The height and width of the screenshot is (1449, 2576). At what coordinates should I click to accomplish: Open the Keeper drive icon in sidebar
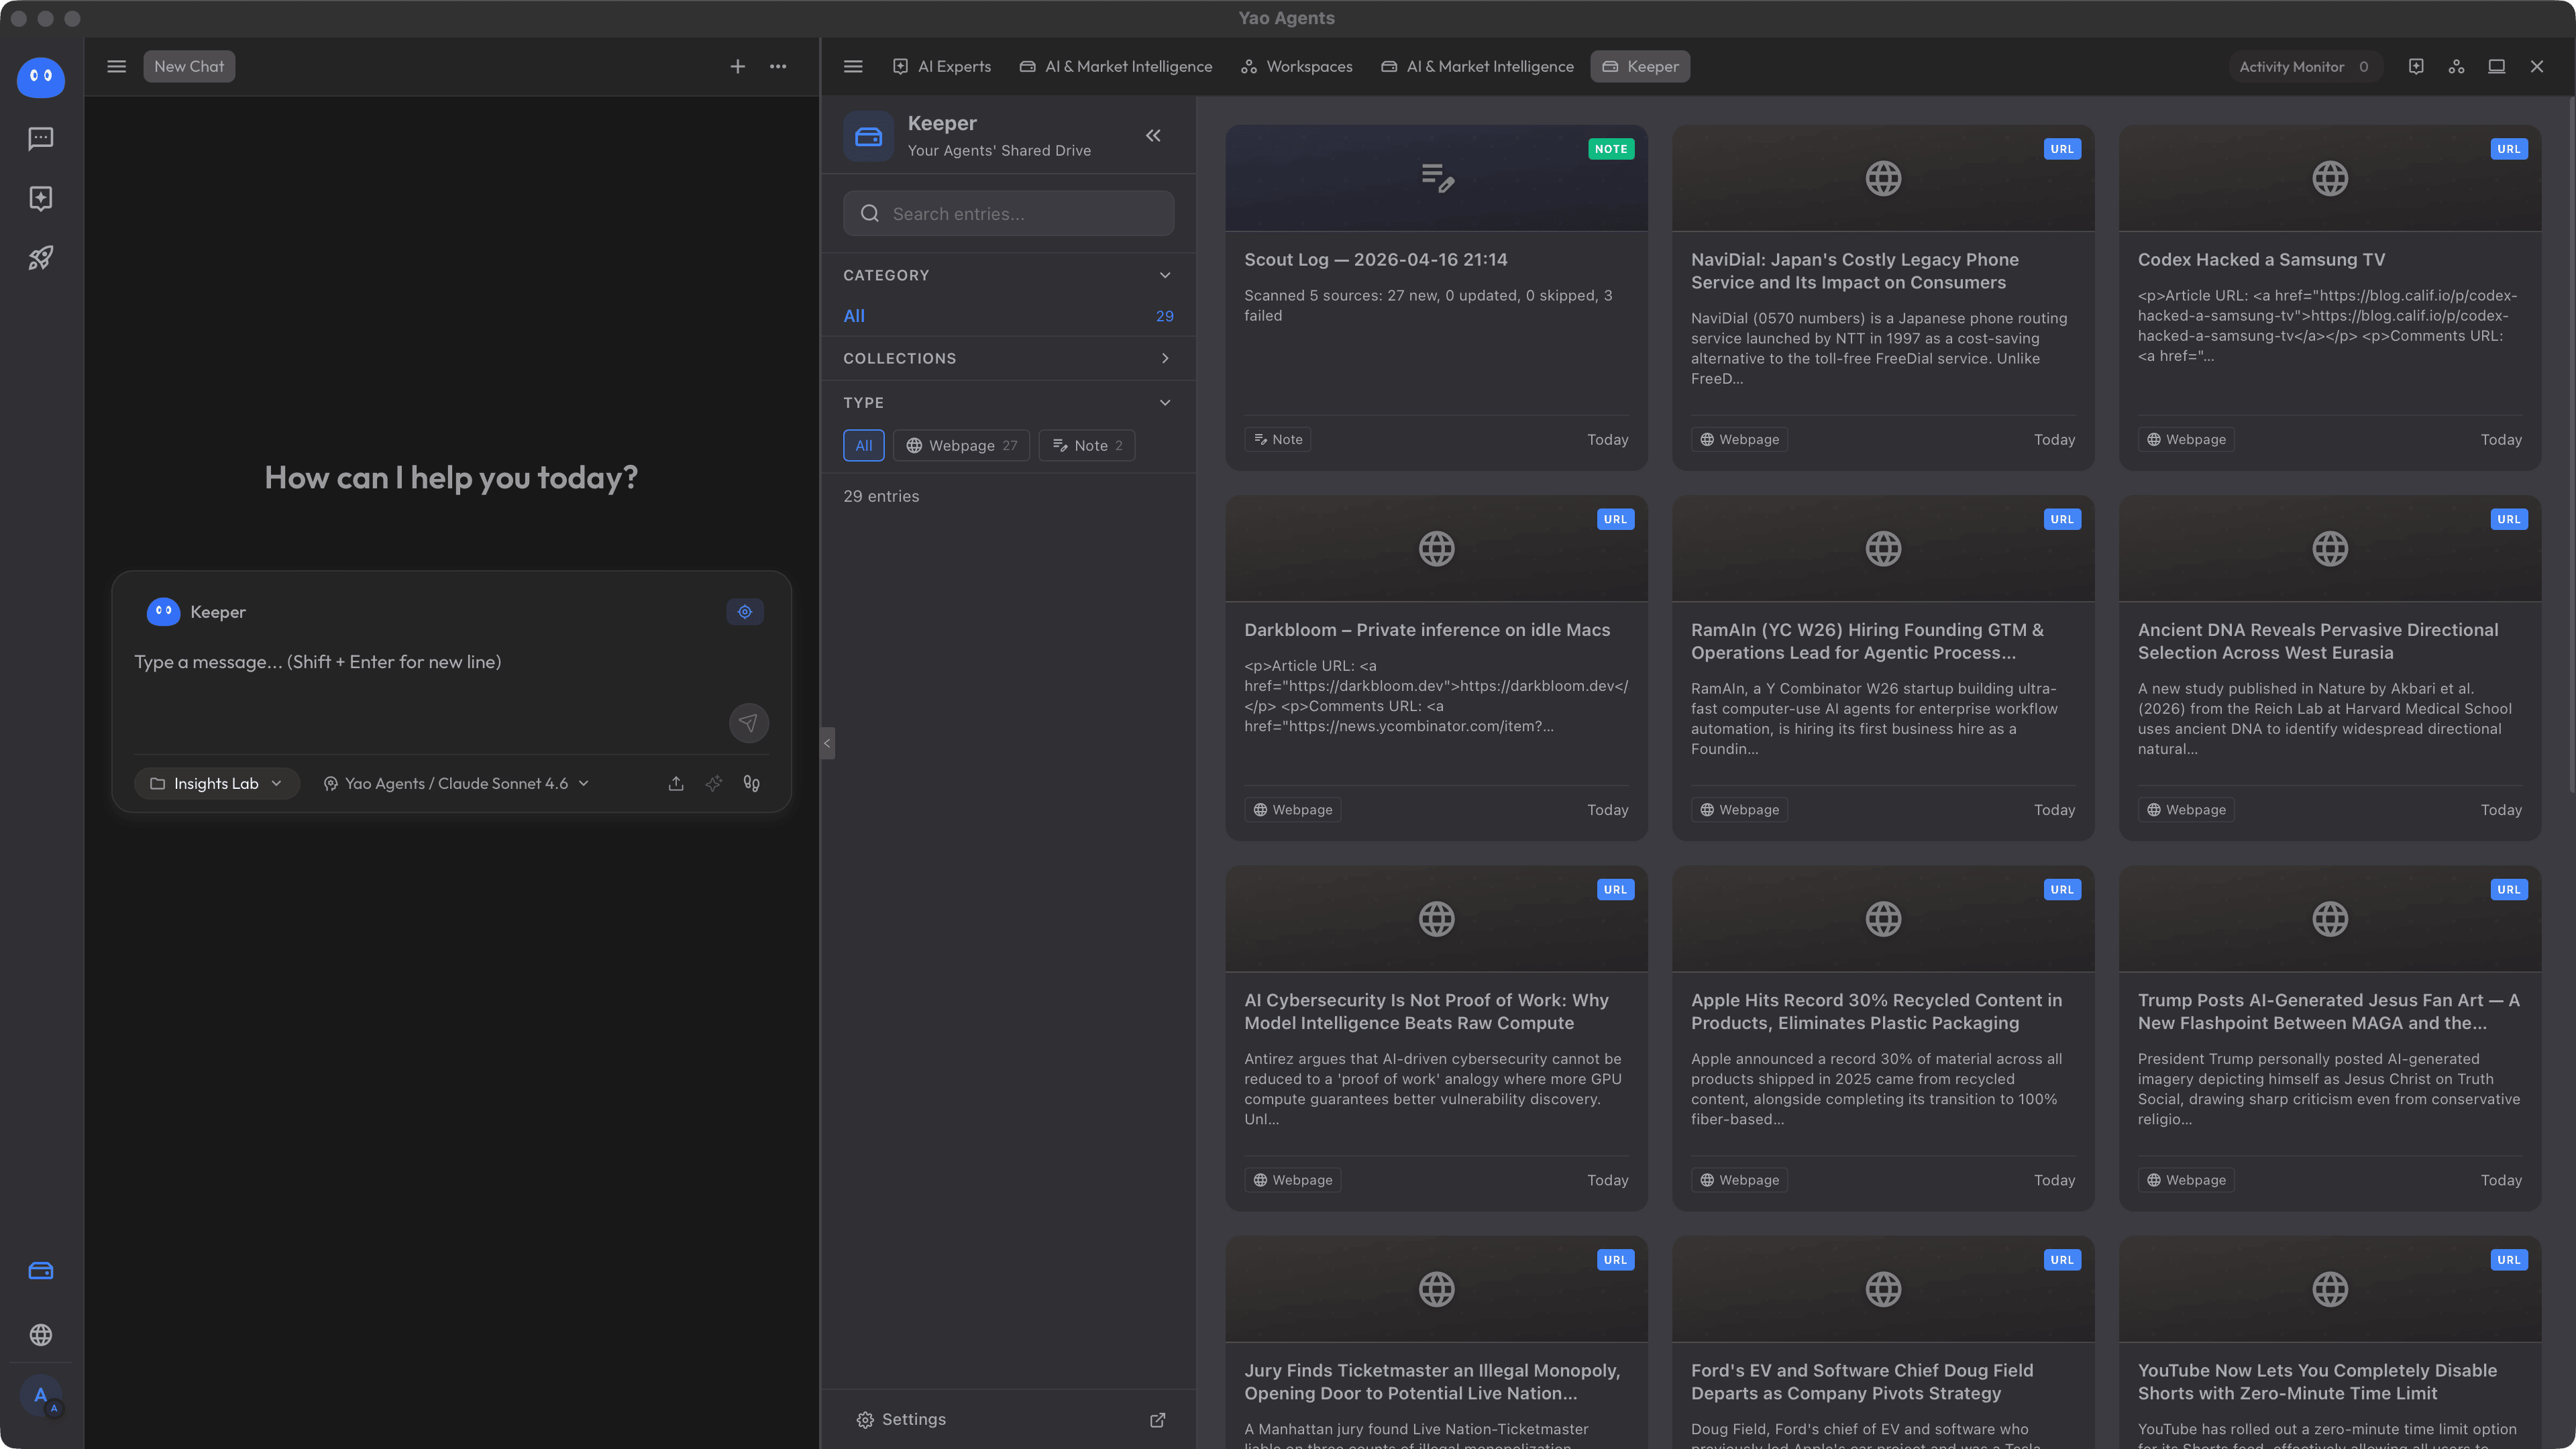tap(40, 1271)
